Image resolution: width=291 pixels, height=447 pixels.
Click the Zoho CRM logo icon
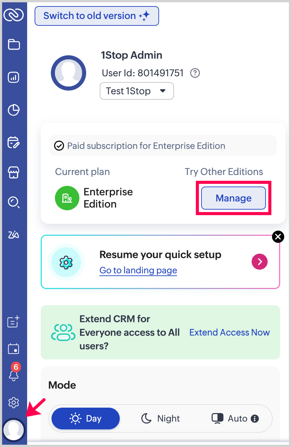[14, 15]
